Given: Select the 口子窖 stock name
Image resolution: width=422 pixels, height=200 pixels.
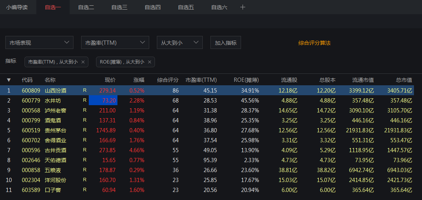Looking at the screenshot, I should tap(53, 190).
